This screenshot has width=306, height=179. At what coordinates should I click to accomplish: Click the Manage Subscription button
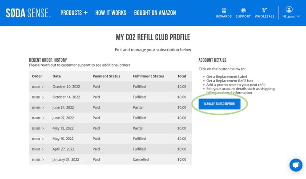[x=219, y=104]
